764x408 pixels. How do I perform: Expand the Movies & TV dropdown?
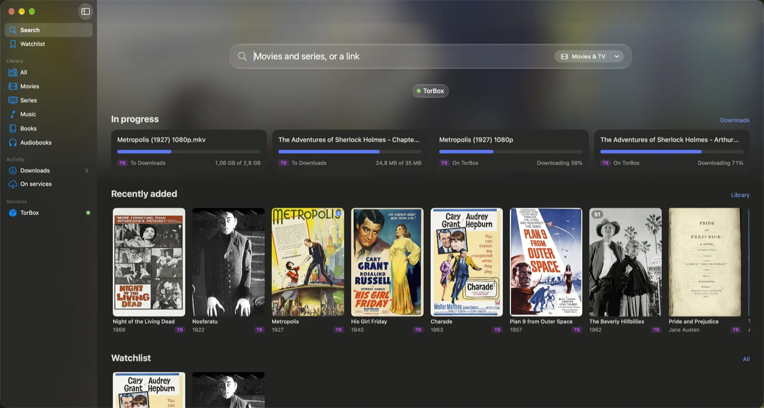(589, 56)
